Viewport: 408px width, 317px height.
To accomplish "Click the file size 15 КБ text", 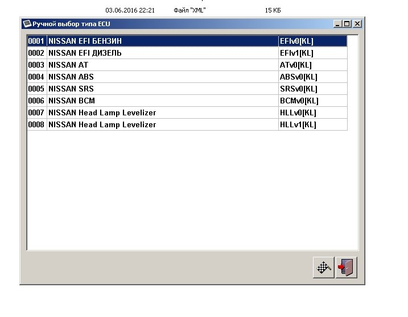I will (x=273, y=10).
